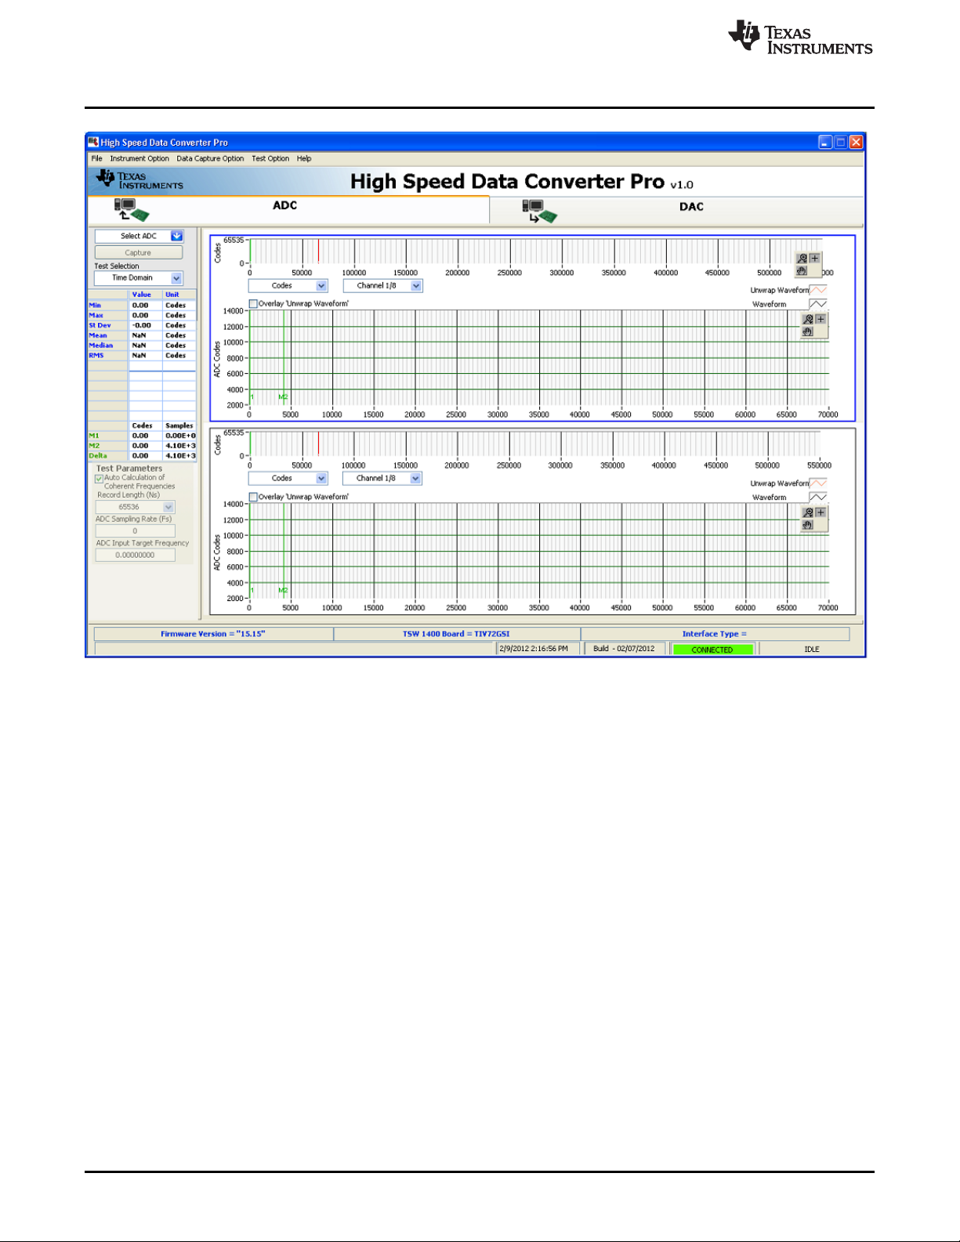This screenshot has height=1242, width=960.
Task: Click the Unit column header in statistics table
Action: 179,295
